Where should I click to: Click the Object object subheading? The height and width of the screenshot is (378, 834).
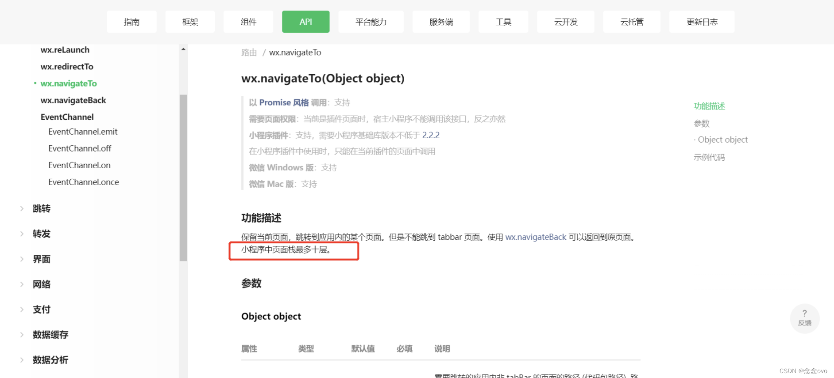tap(271, 316)
